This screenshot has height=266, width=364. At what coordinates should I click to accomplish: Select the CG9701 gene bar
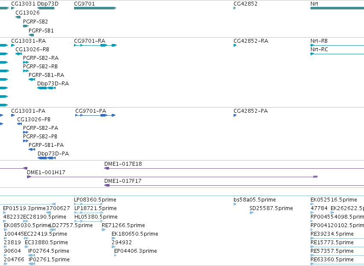click(95, 8)
